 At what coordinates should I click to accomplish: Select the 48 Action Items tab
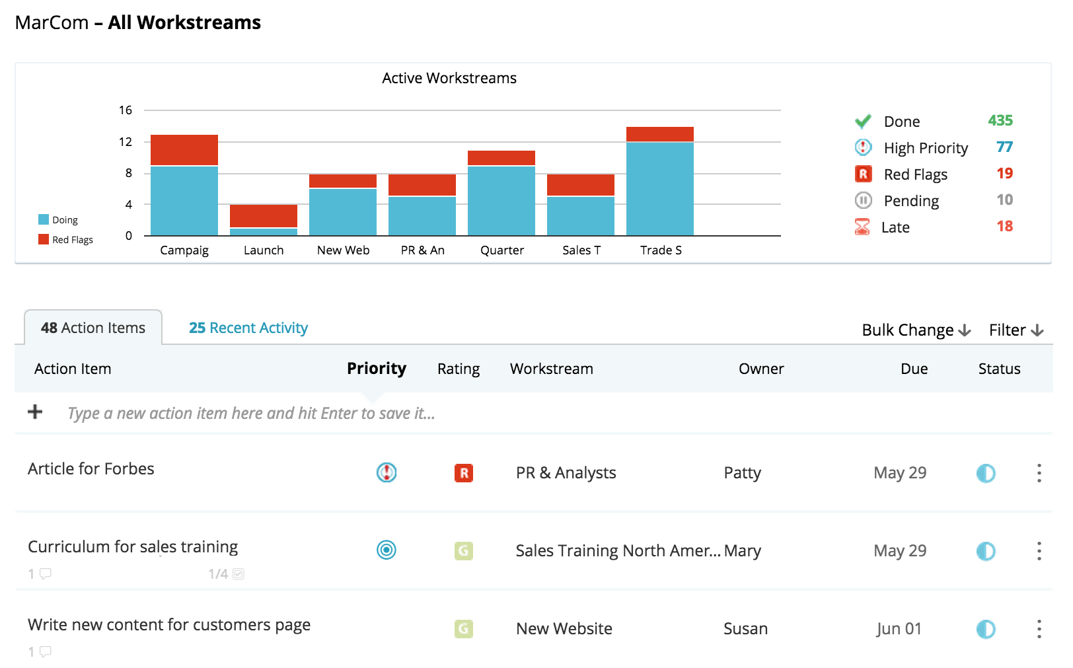point(93,328)
